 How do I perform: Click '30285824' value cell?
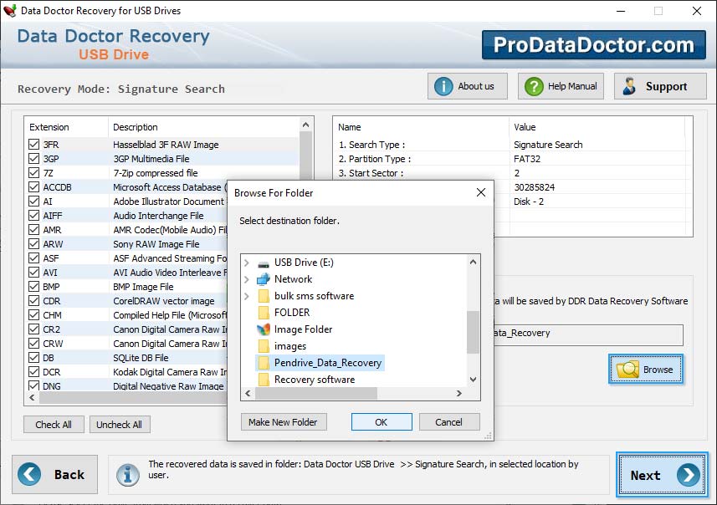click(534, 187)
